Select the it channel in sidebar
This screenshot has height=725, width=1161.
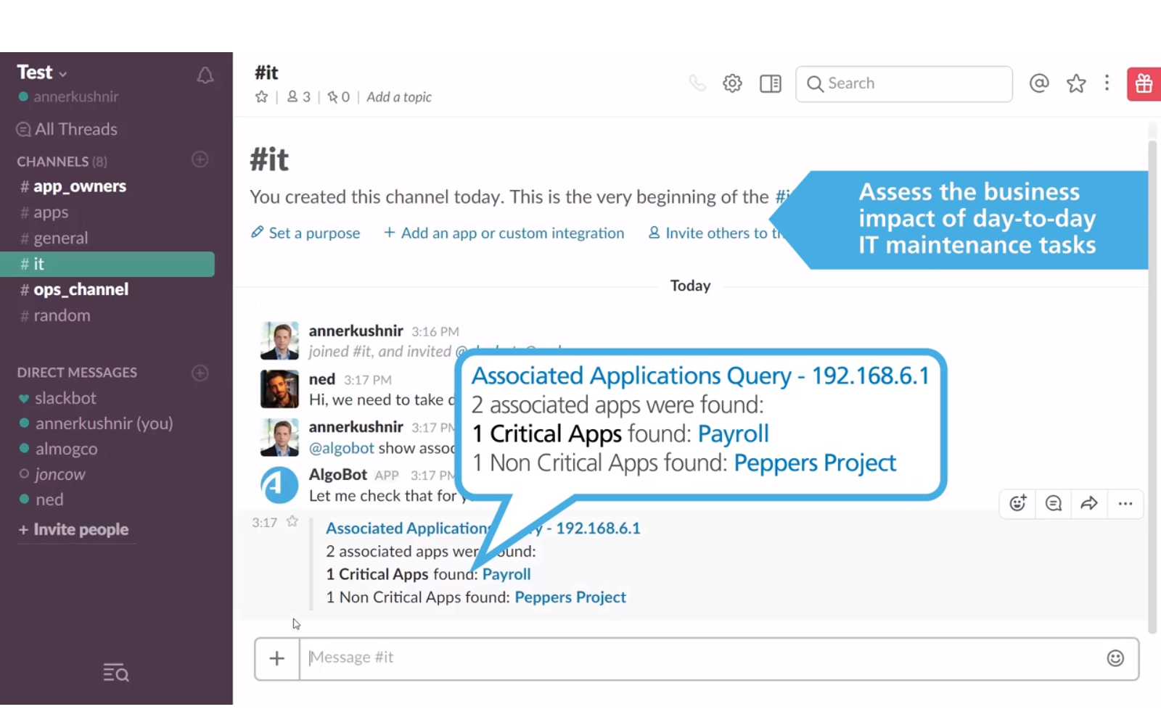click(107, 264)
